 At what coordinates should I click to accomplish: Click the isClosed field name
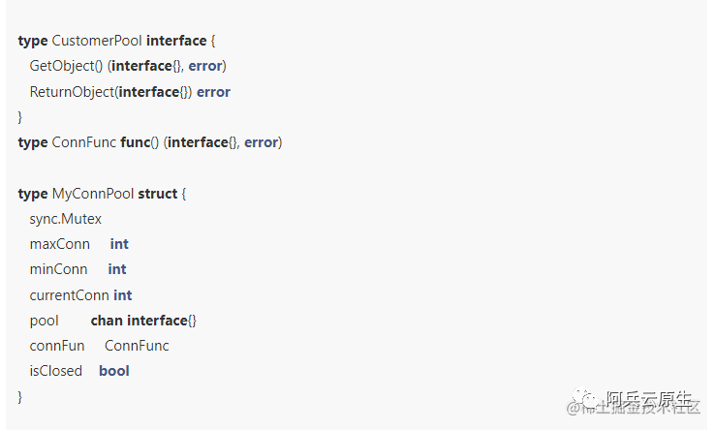click(x=56, y=371)
